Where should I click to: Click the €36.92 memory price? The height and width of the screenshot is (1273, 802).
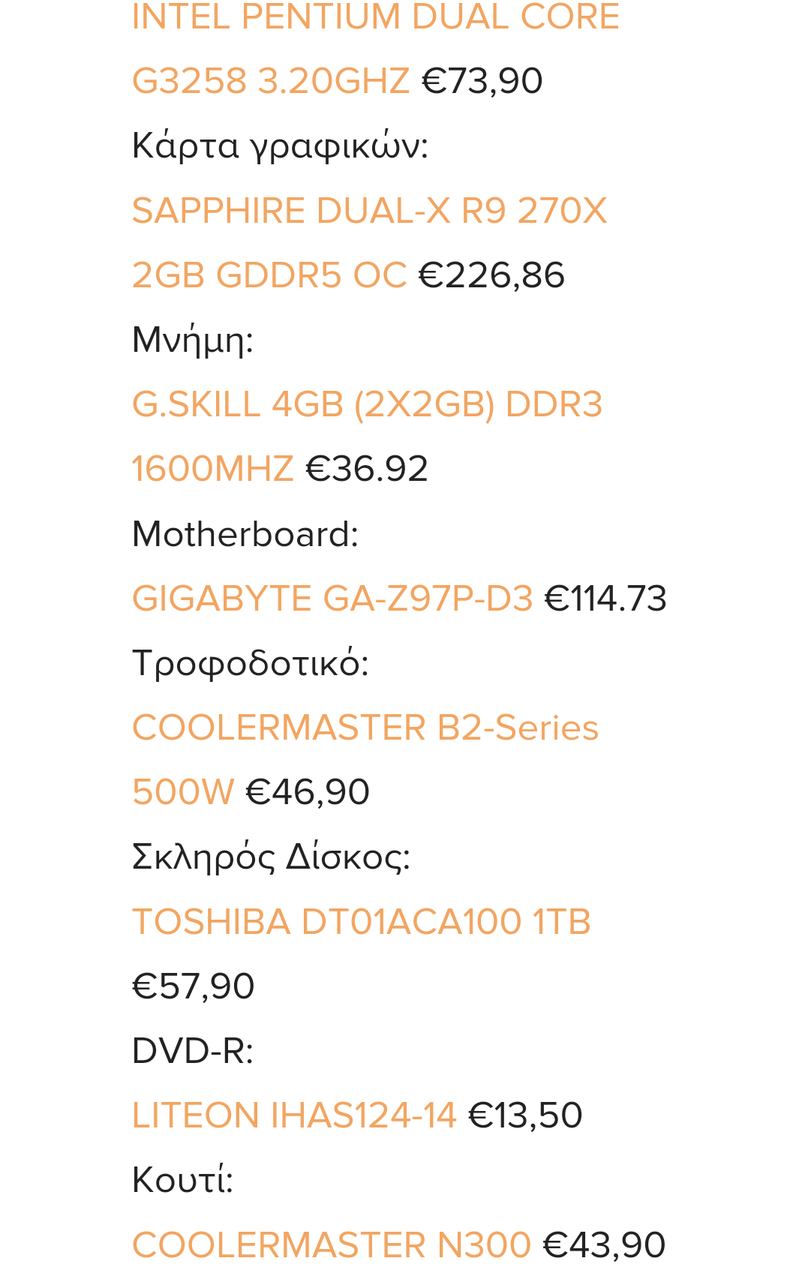367,470
